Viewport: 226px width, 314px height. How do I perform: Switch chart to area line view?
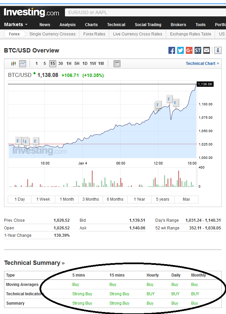pyautogui.click(x=23, y=64)
